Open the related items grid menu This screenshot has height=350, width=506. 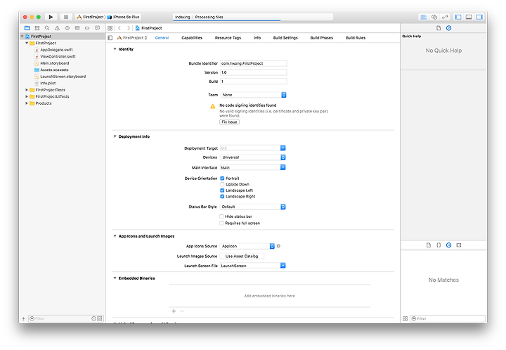(x=110, y=28)
